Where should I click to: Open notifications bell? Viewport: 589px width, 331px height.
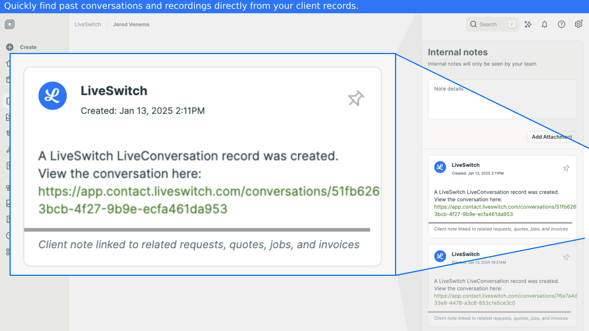point(544,24)
